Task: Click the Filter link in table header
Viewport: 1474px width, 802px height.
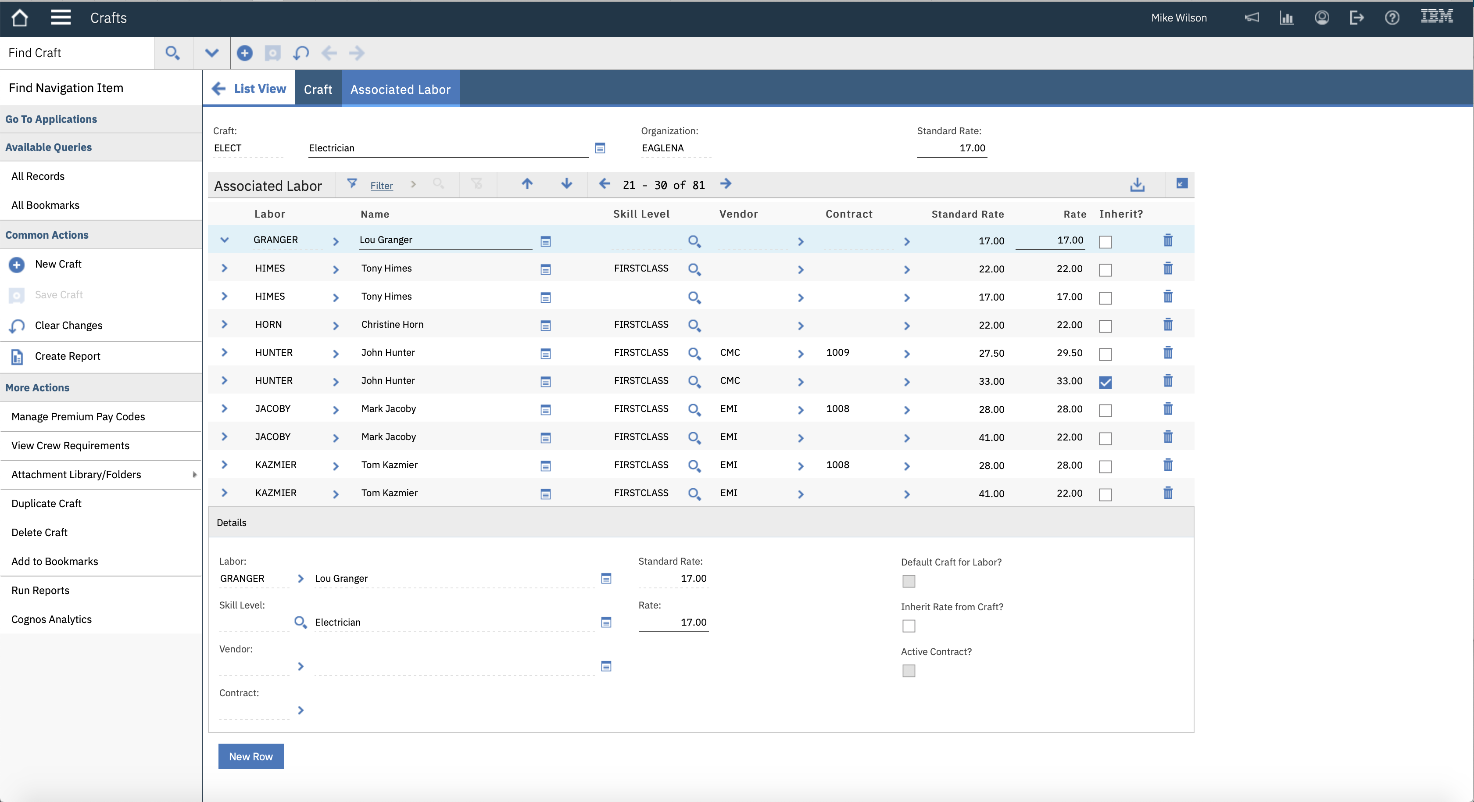Action: [381, 186]
